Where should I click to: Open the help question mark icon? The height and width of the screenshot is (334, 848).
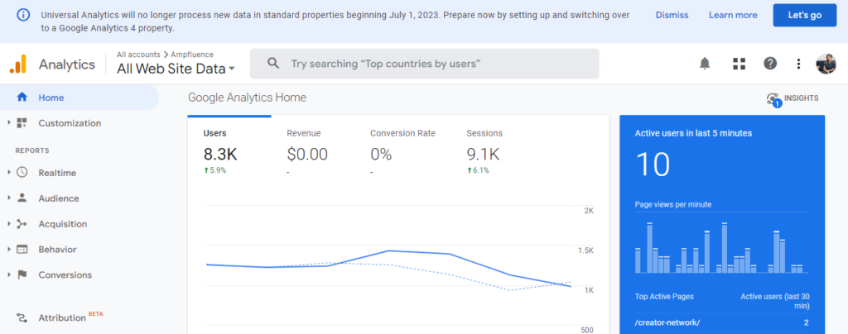tap(770, 64)
